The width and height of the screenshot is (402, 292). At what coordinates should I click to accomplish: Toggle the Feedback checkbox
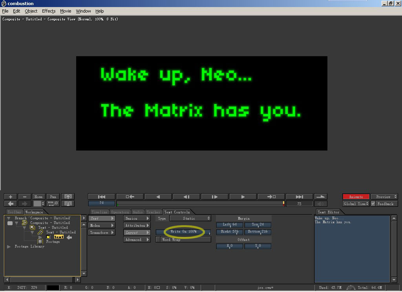(x=373, y=204)
